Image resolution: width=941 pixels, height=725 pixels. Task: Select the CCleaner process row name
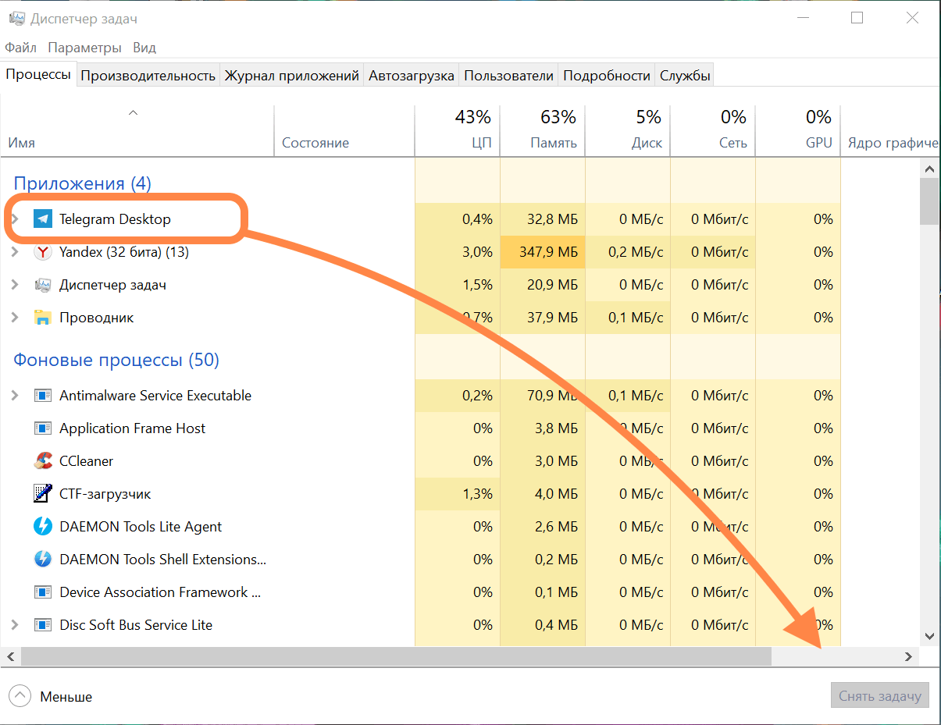[x=86, y=461]
